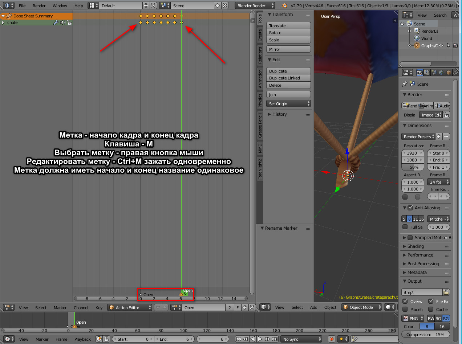The height and width of the screenshot is (344, 462).
Task: Jump to the first frame playback icon
Action: pyautogui.click(x=238, y=339)
